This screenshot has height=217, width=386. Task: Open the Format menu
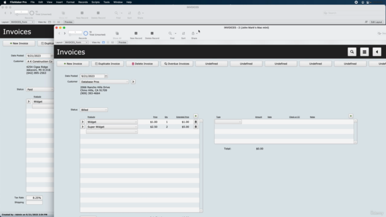pos(71,2)
